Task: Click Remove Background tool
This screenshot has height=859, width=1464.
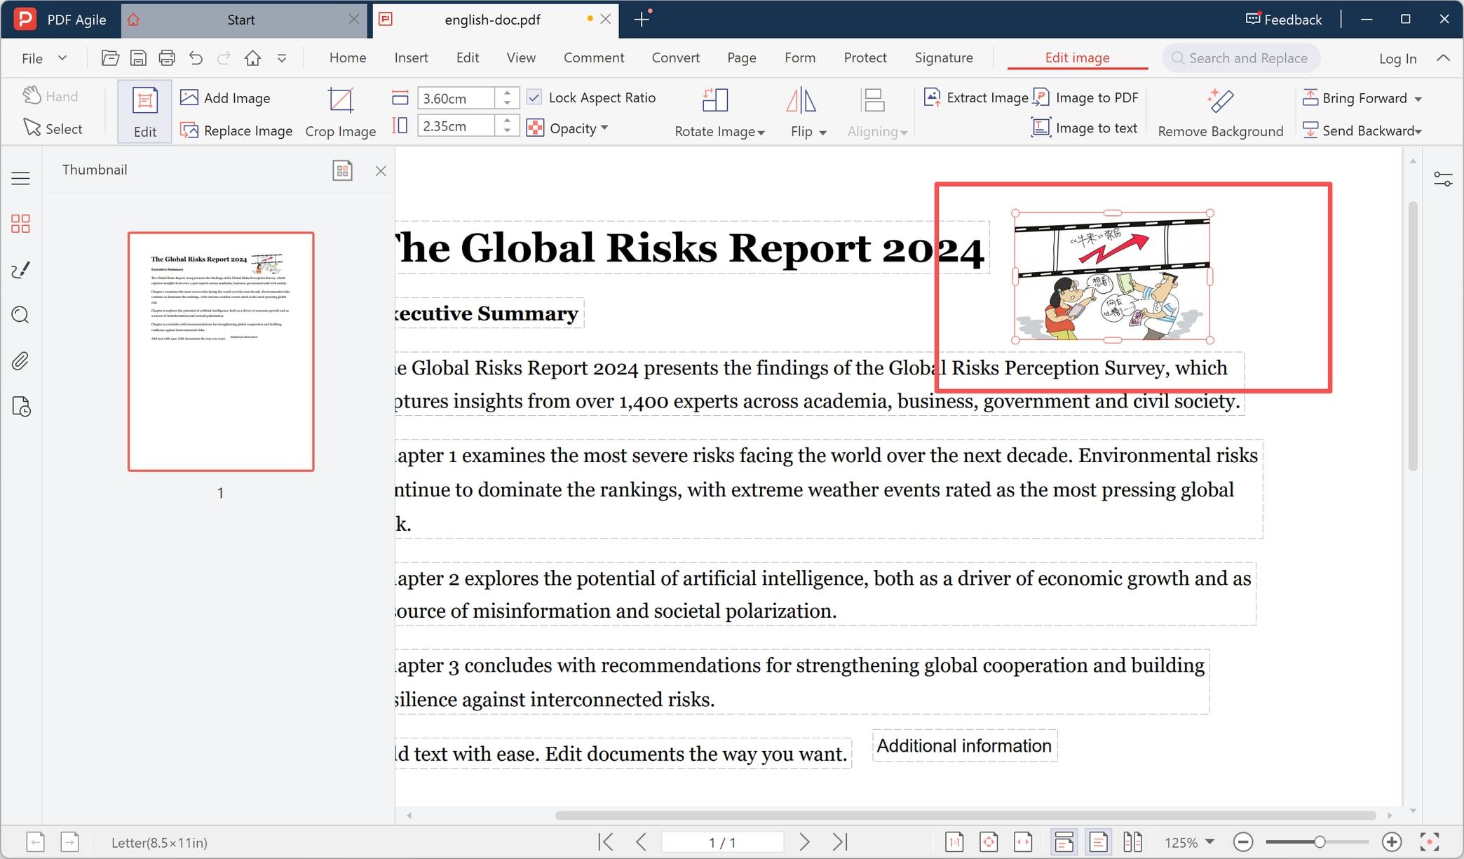Action: [x=1221, y=113]
